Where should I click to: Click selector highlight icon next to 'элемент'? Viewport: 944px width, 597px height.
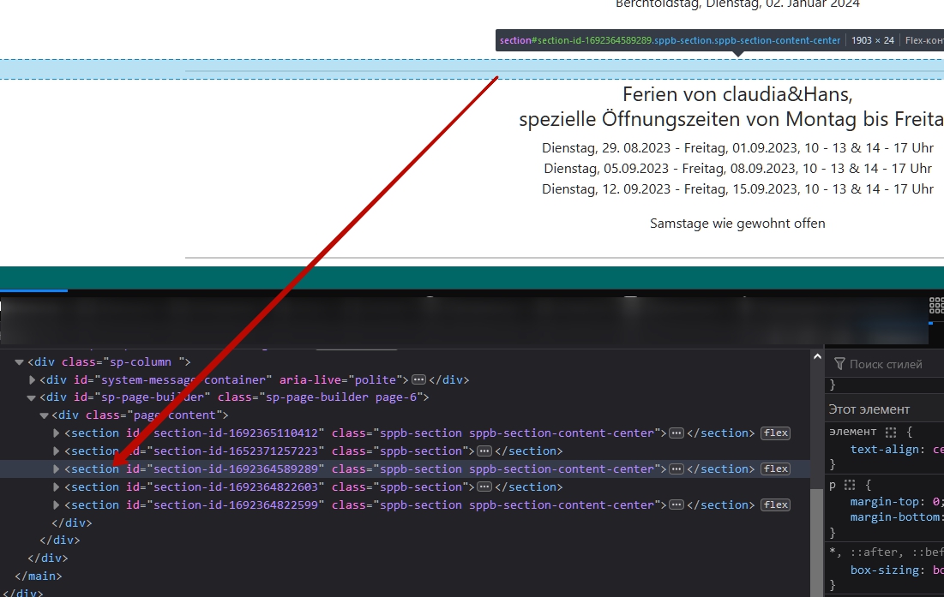click(891, 433)
